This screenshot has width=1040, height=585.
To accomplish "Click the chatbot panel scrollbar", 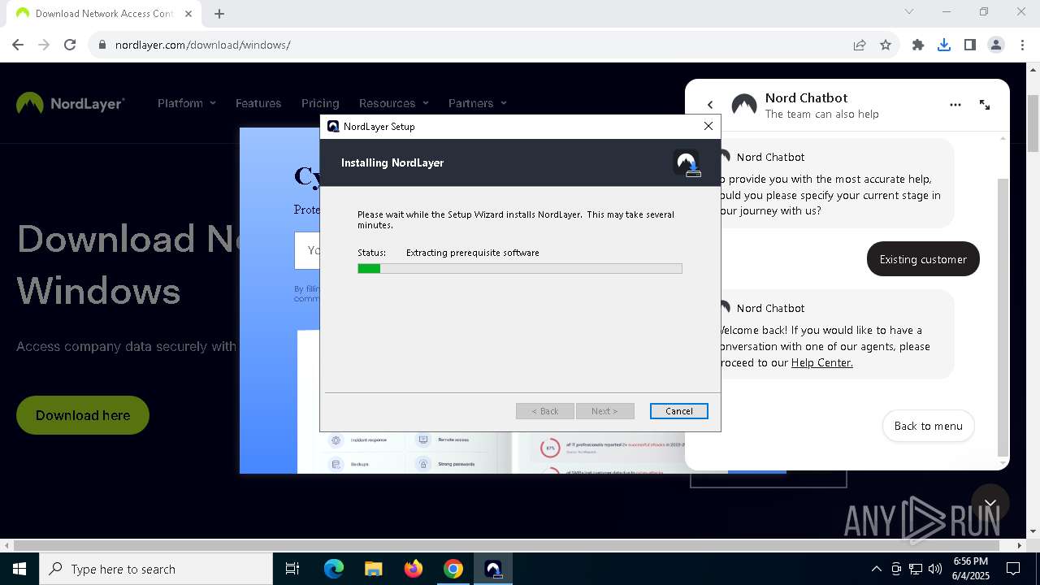I will coord(1003,317).
